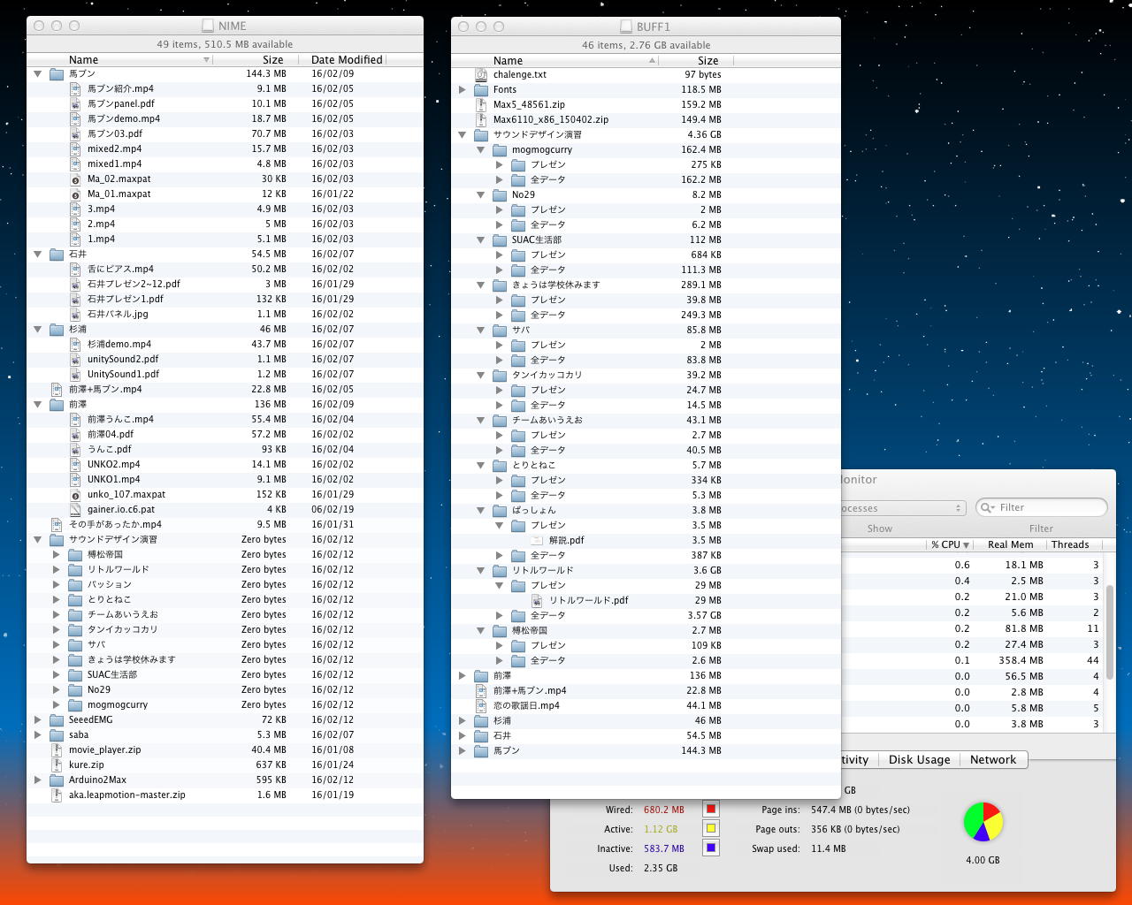The image size is (1132, 905).
Task: Select the movie_player.zip archive icon
Action: [57, 749]
